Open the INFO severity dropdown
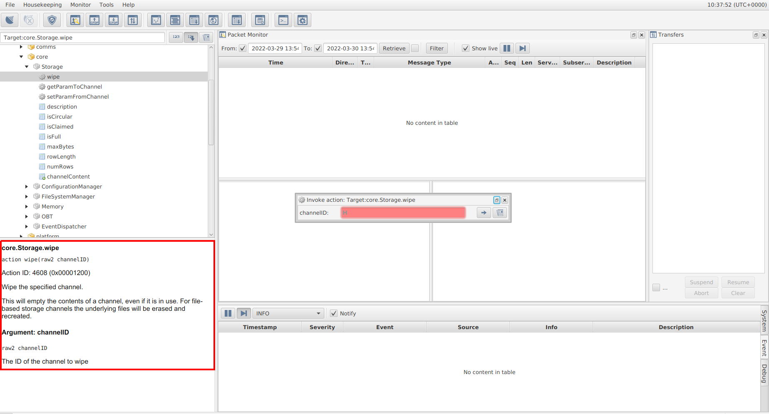This screenshot has height=414, width=769. 288,313
